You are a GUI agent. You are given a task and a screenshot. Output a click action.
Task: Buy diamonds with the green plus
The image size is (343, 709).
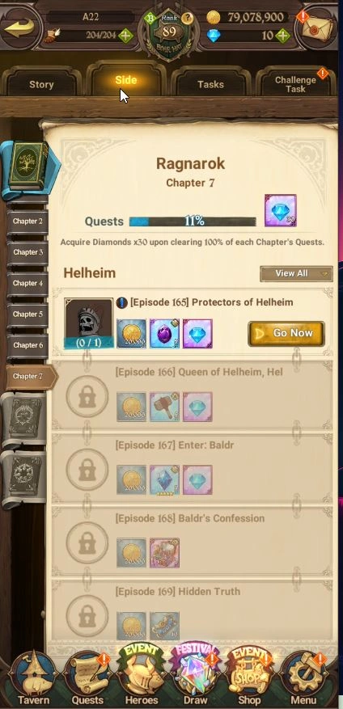283,36
